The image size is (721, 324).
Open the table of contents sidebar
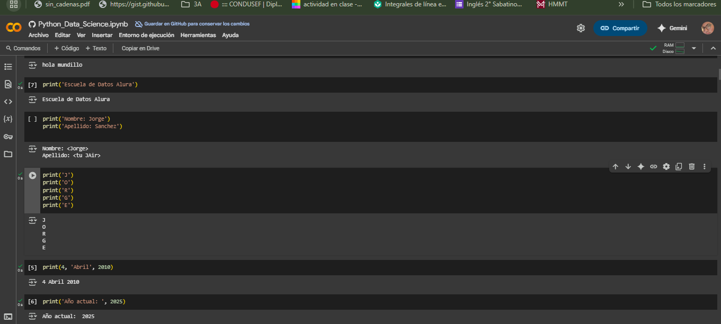[x=8, y=67]
